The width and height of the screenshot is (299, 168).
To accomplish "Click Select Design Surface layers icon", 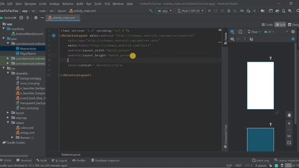I will click(232, 32).
